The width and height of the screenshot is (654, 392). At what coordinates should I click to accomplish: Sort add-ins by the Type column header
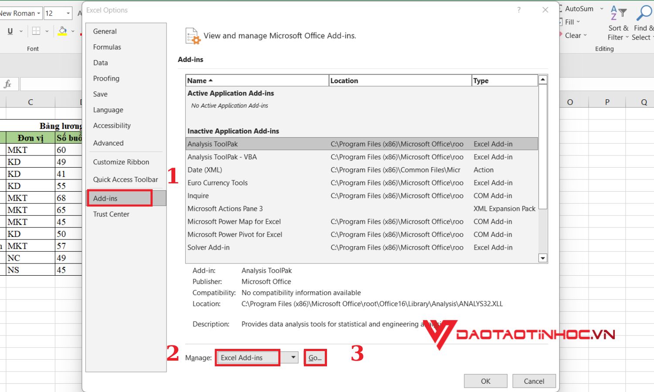pyautogui.click(x=504, y=81)
